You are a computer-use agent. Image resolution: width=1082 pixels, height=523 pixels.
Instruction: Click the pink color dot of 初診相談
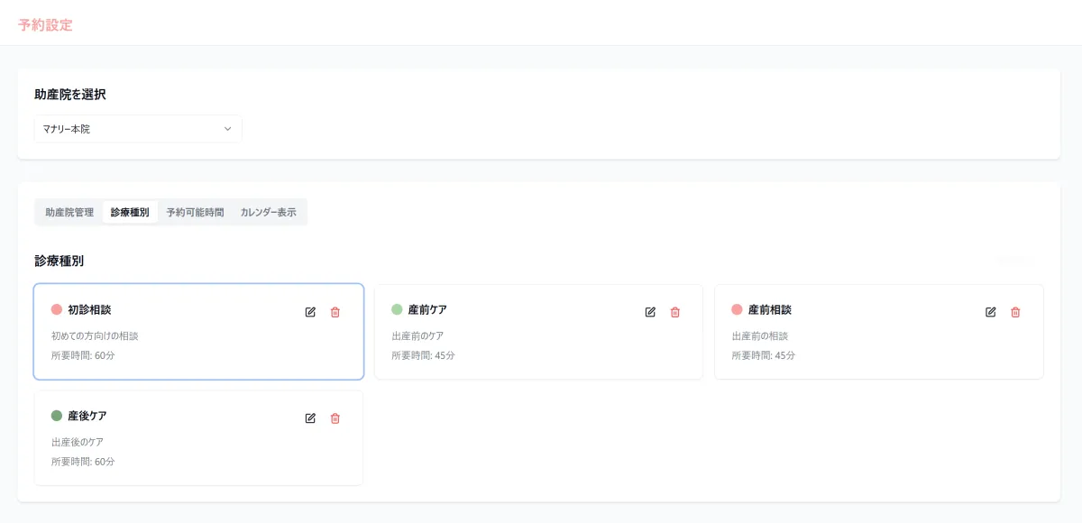pos(57,309)
